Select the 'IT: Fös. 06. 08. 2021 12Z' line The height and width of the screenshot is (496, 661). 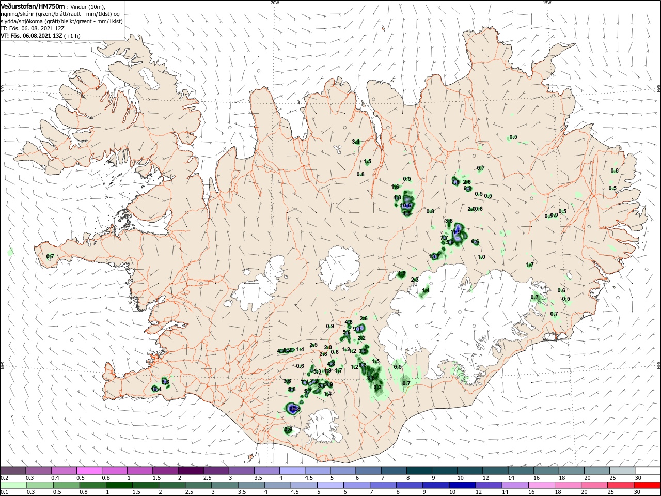point(33,28)
